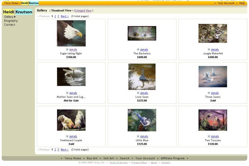
Task: Open details link for Feathered Couple
Action: click(73, 136)
